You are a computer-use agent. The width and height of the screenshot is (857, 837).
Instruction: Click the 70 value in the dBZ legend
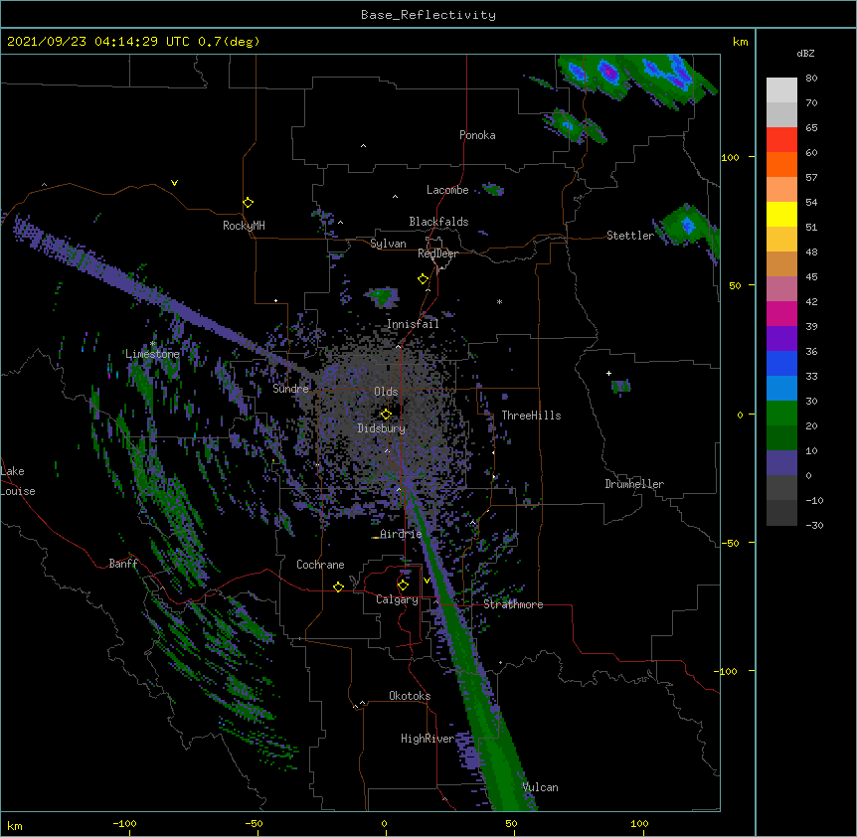811,102
